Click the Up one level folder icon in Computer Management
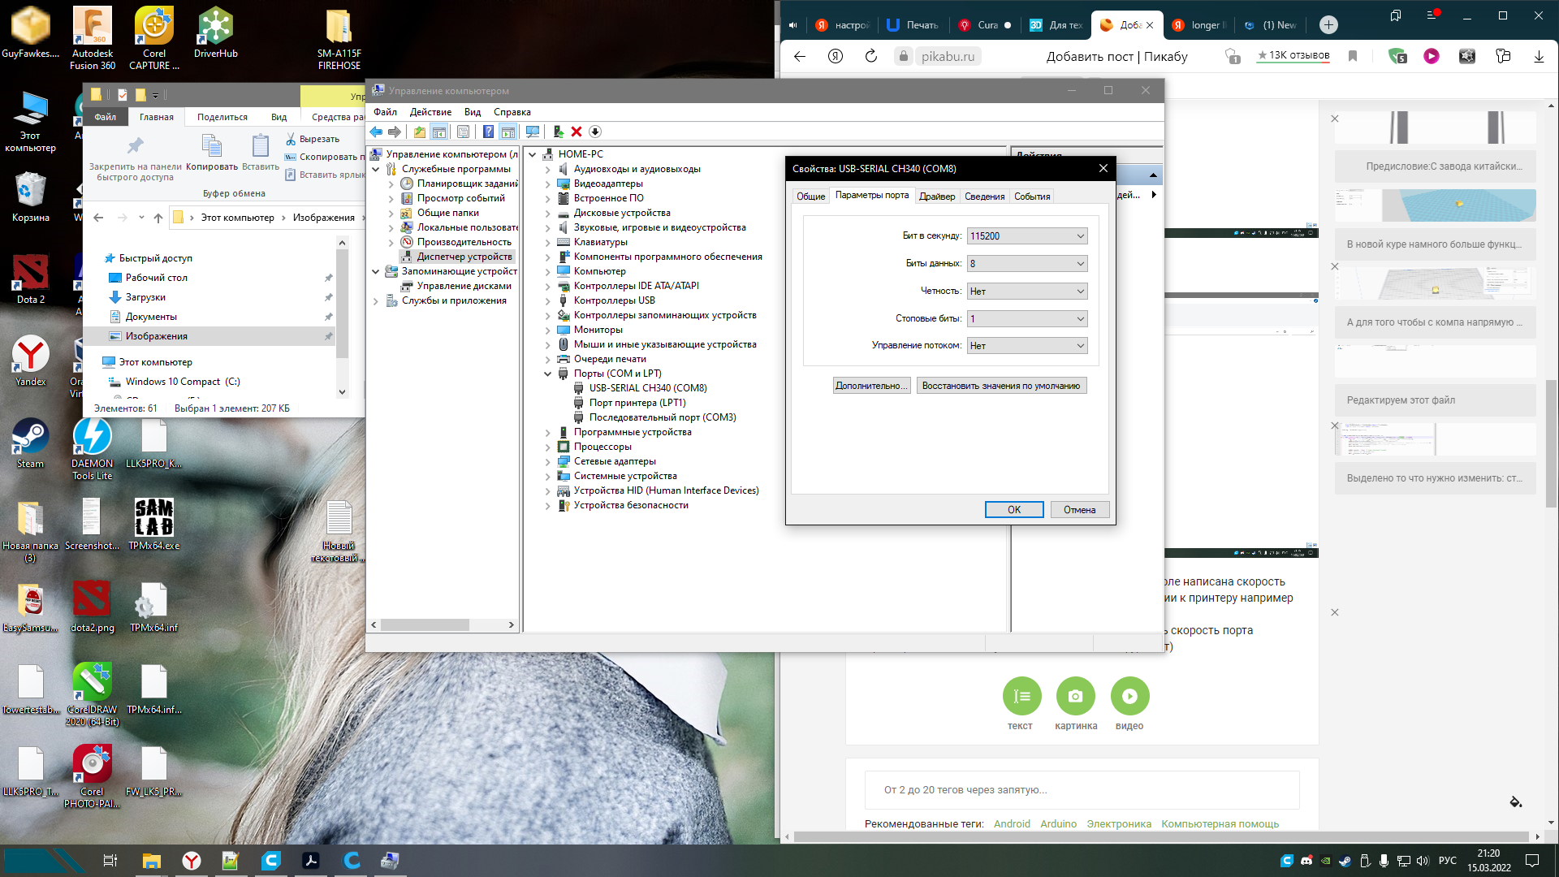The height and width of the screenshot is (877, 1559). [419, 132]
